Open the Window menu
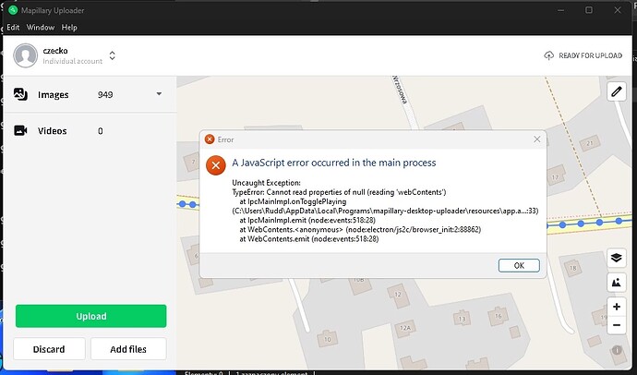This screenshot has height=375, width=637. click(41, 27)
